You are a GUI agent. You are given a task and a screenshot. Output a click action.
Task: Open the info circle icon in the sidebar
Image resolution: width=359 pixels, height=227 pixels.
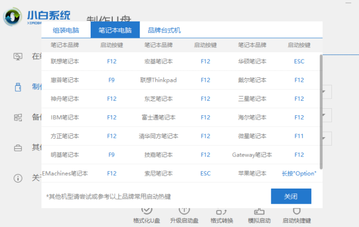[x=18, y=178]
